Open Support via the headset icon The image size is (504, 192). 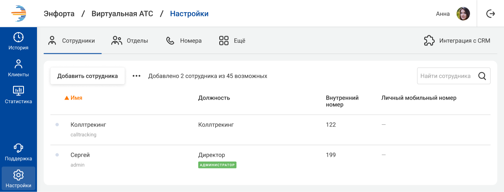(x=18, y=148)
